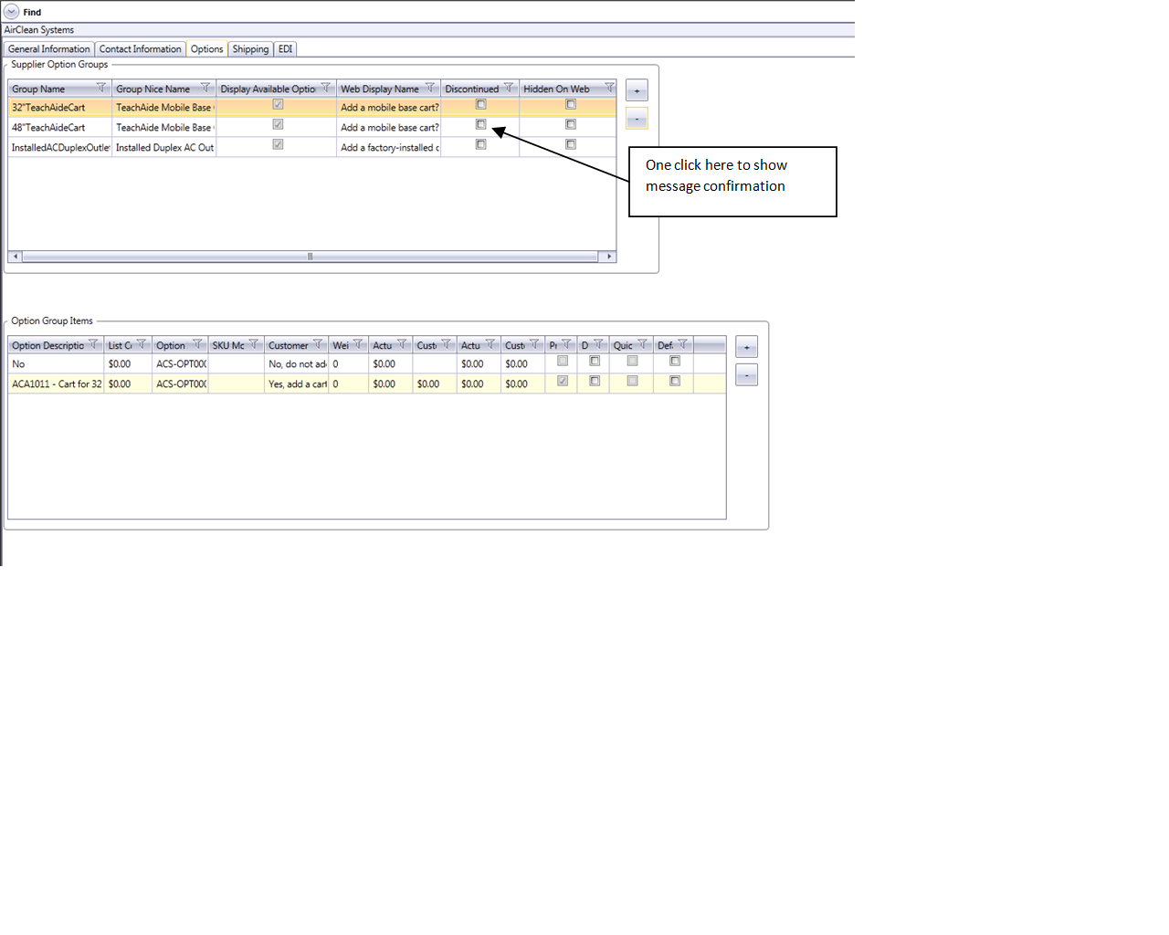The width and height of the screenshot is (1169, 935).
Task: Open filter on Pr column header
Action: click(x=566, y=345)
